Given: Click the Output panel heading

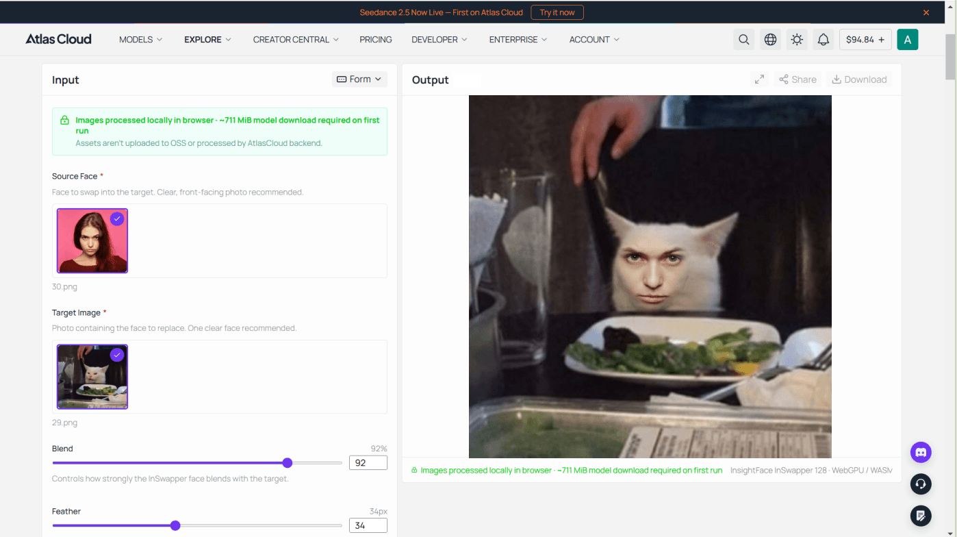Looking at the screenshot, I should point(431,80).
